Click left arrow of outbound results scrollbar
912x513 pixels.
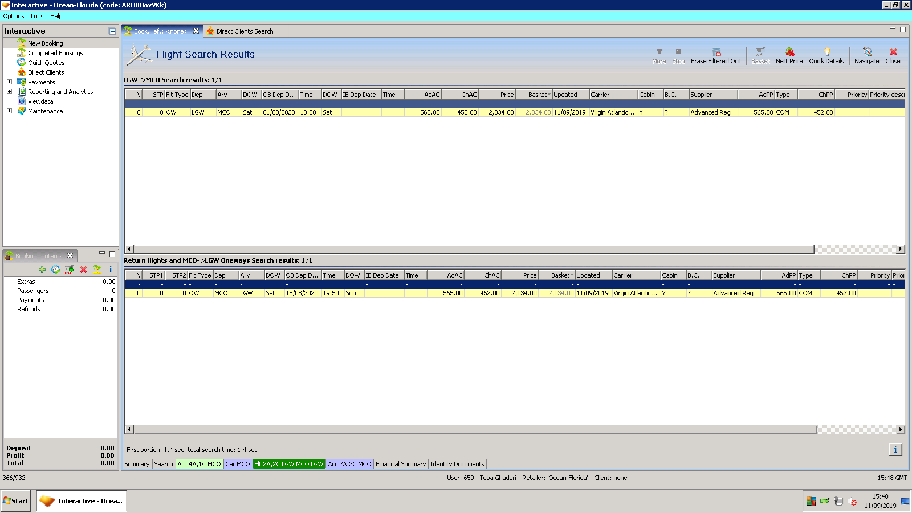[x=129, y=249]
